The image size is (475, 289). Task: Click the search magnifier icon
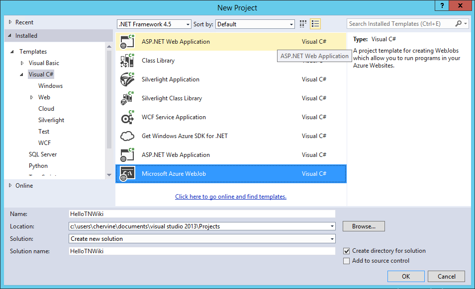pos(459,23)
